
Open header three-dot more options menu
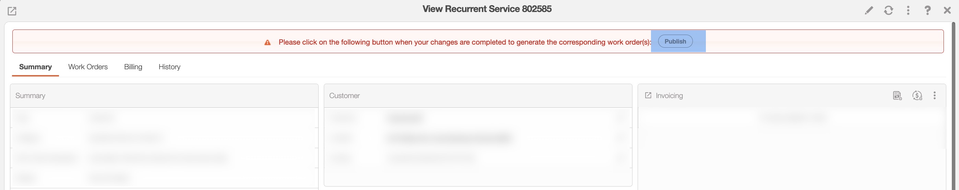pos(908,10)
